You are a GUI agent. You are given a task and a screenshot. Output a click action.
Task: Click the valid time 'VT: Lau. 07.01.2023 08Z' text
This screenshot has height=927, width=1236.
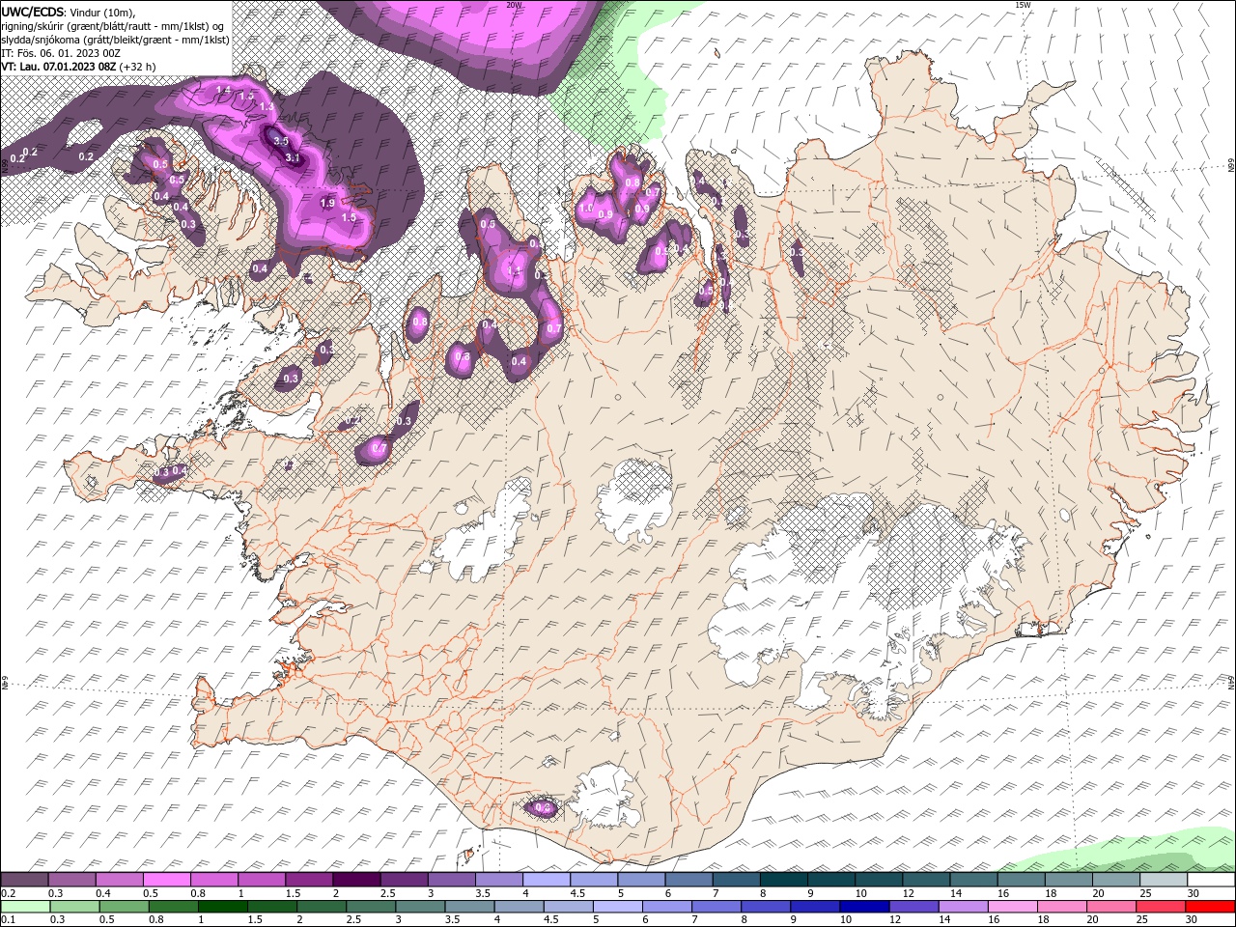59,67
